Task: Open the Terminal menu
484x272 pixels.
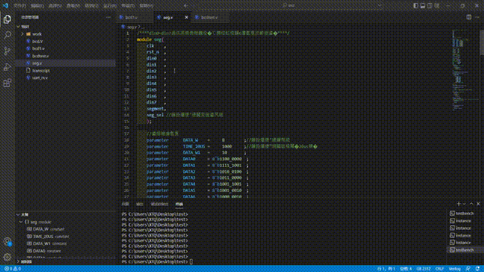Action: [128, 5]
